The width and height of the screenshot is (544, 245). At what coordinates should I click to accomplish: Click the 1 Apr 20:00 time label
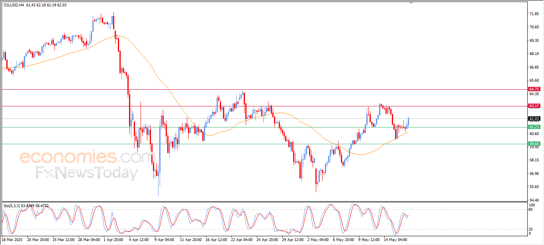[x=114, y=240]
